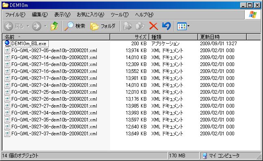Click the red Delete X icon
The height and width of the screenshot is (161, 263).
tap(154, 26)
